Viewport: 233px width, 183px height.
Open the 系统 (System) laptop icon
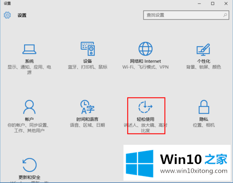click(29, 49)
